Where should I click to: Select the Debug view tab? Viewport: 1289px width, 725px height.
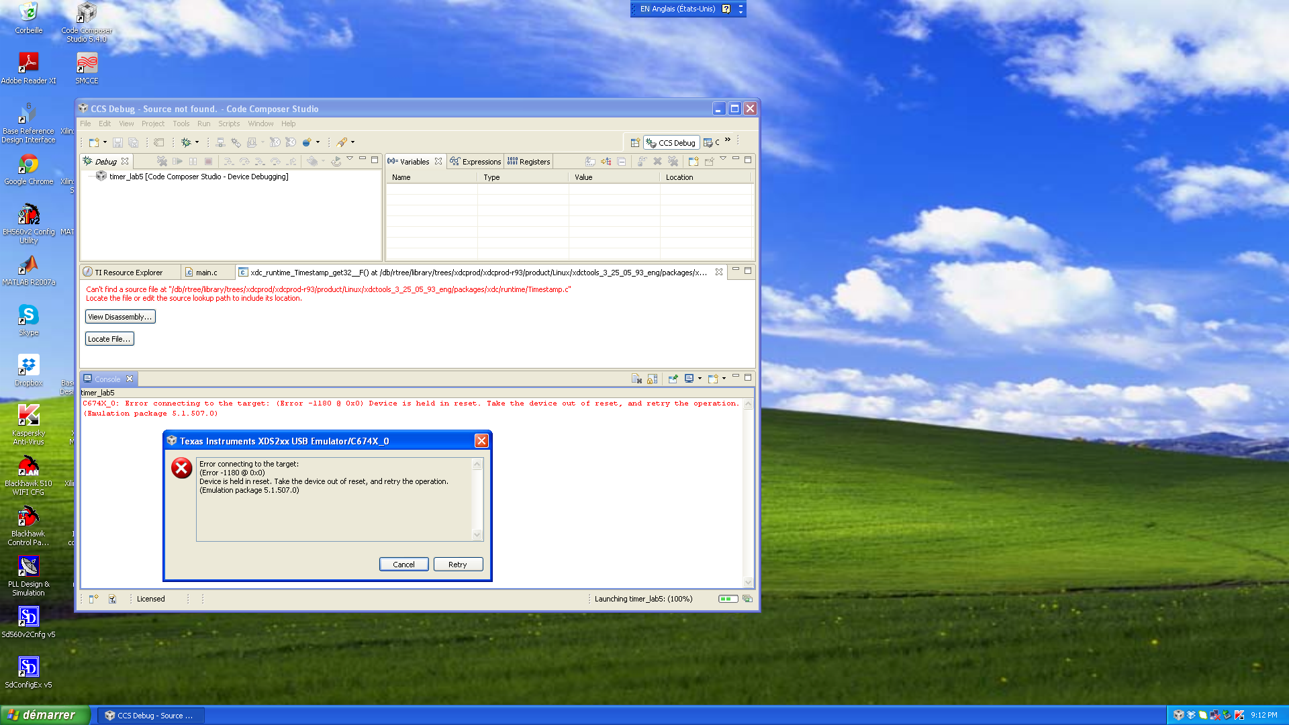(x=106, y=161)
